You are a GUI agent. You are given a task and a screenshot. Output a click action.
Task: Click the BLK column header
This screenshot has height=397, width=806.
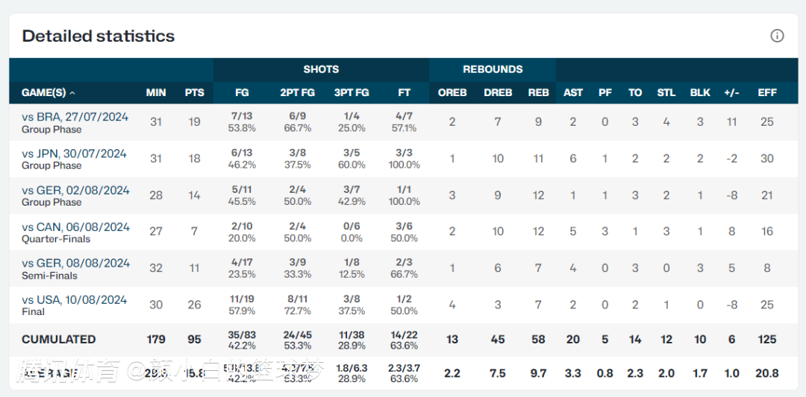click(x=700, y=93)
